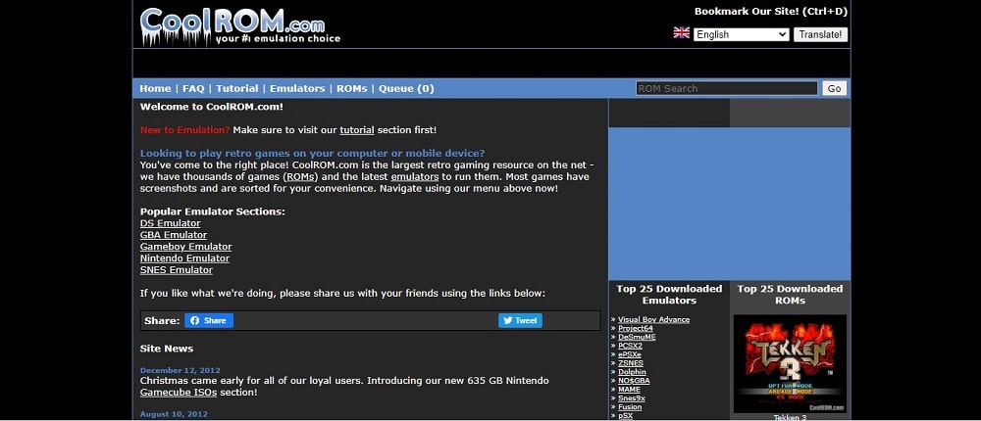
Task: Open the Nintendo Emulator link
Action: click(x=184, y=257)
